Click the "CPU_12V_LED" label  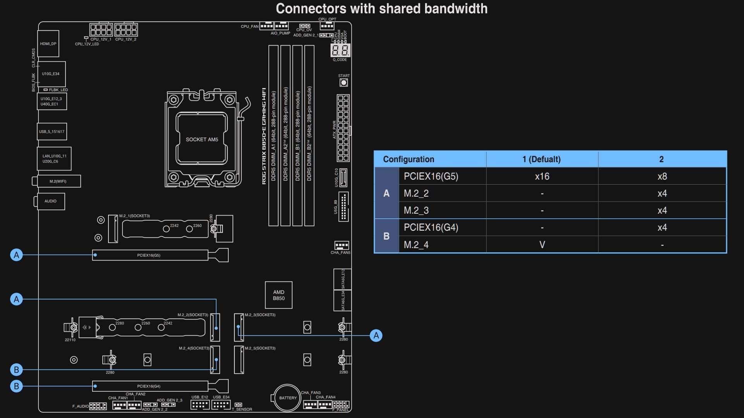coord(87,44)
